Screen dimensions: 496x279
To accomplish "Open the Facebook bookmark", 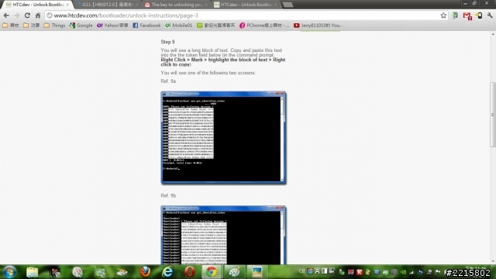I will (x=146, y=26).
